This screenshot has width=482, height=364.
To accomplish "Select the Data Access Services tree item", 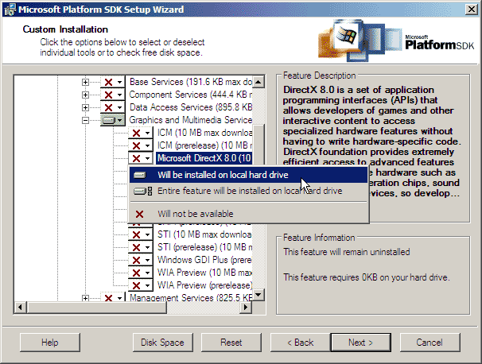I will pyautogui.click(x=191, y=107).
